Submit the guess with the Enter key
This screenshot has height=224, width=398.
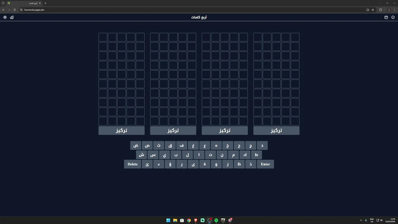pos(266,164)
